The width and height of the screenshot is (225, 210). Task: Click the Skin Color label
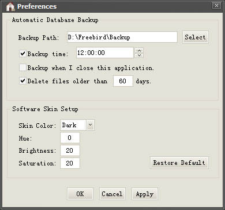(x=37, y=126)
